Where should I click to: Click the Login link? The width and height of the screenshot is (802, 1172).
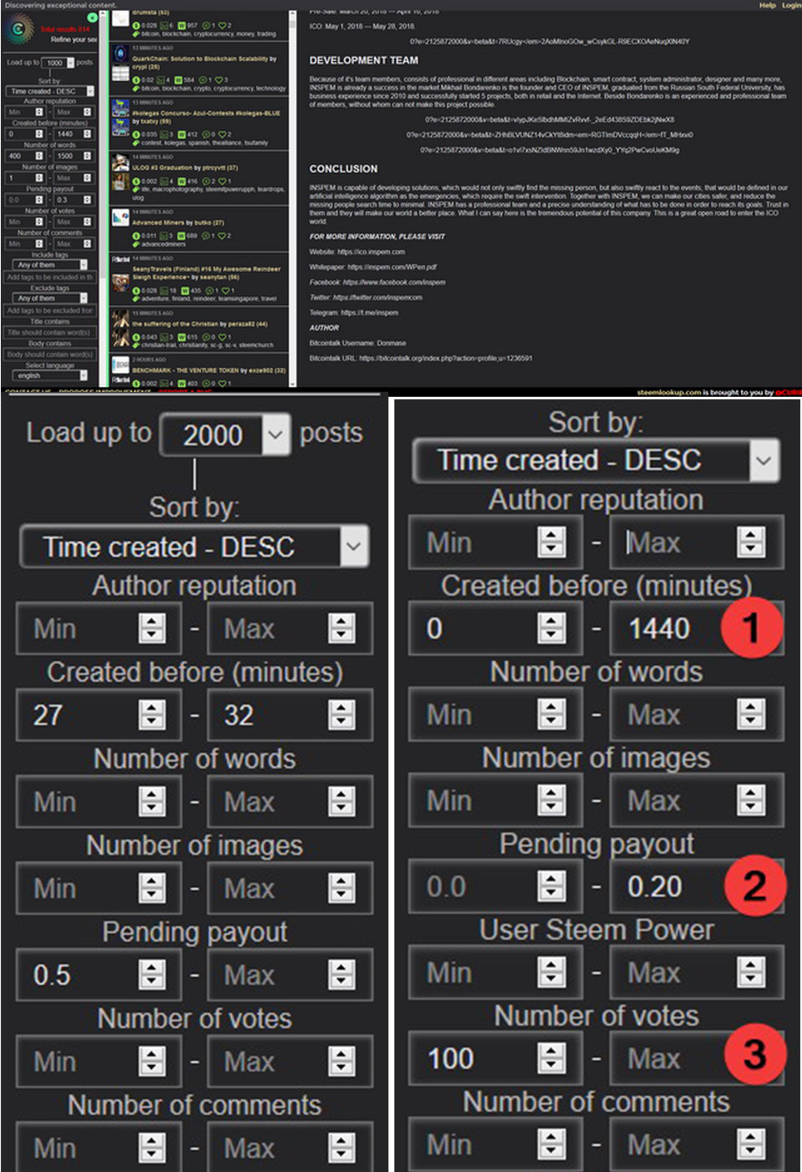(790, 5)
